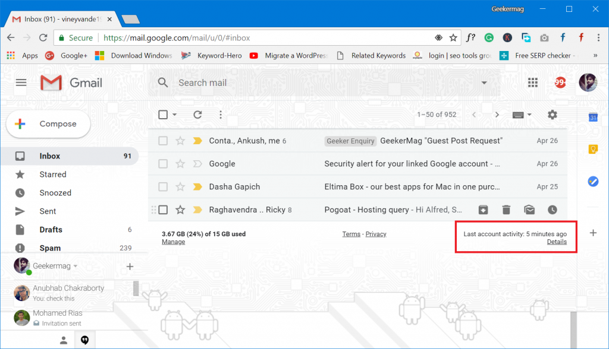The width and height of the screenshot is (609, 349).
Task: Open account activity Details link
Action: 557,242
